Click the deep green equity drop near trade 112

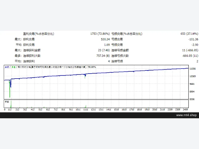[10, 89]
